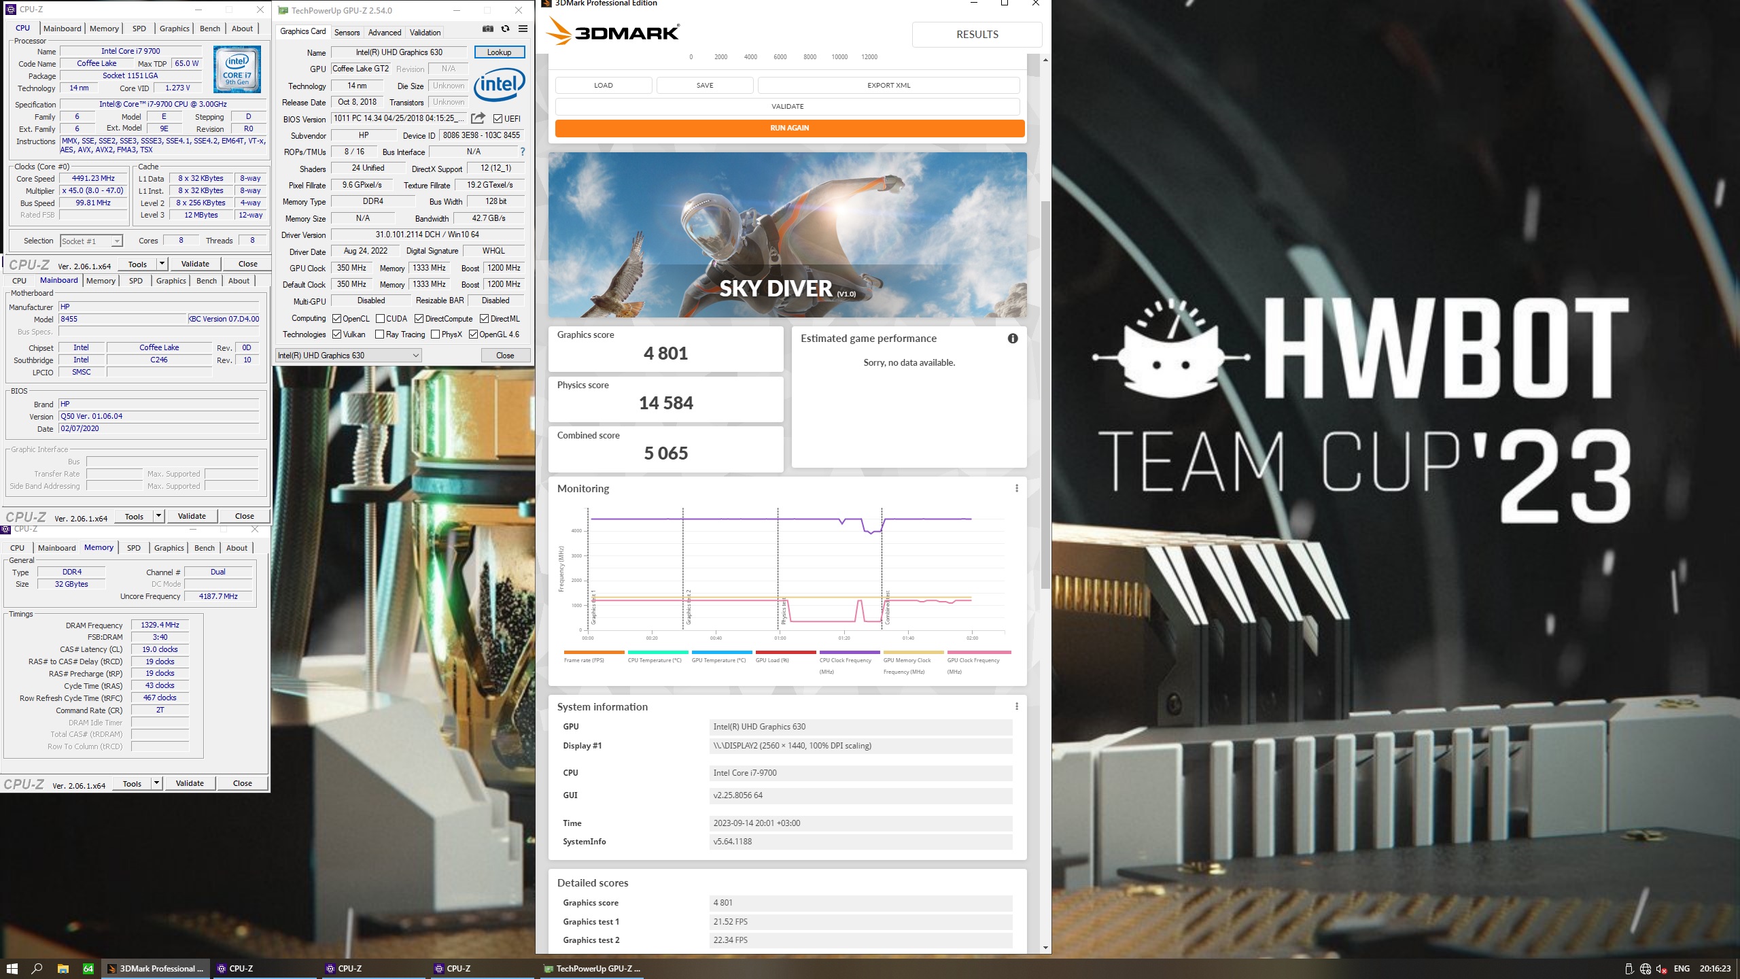Click the 3DMark scrollbar up arrow
This screenshot has height=979, width=1740.
(x=1045, y=60)
